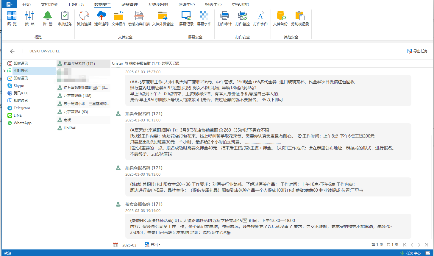Open the 告警 alert bell icon

tap(48, 18)
